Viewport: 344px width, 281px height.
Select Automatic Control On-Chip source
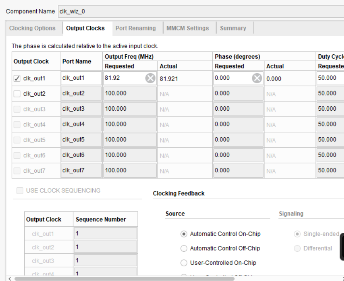pyautogui.click(x=184, y=234)
